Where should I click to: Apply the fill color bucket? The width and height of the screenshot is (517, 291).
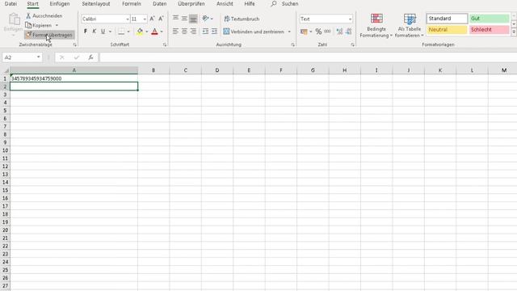pos(140,32)
